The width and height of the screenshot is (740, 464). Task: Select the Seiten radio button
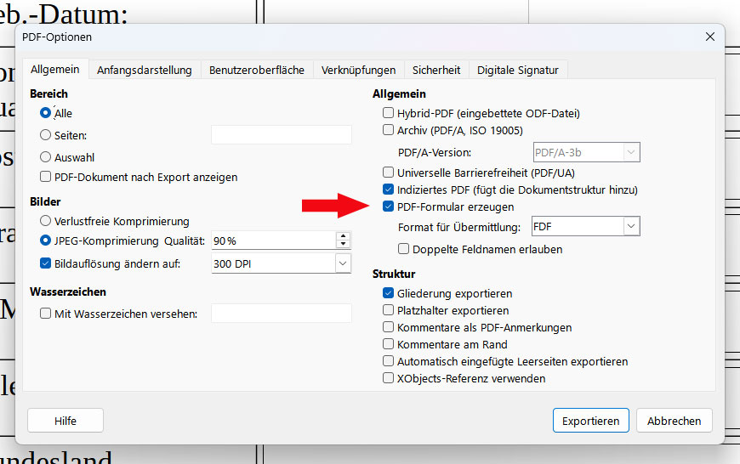tap(46, 135)
